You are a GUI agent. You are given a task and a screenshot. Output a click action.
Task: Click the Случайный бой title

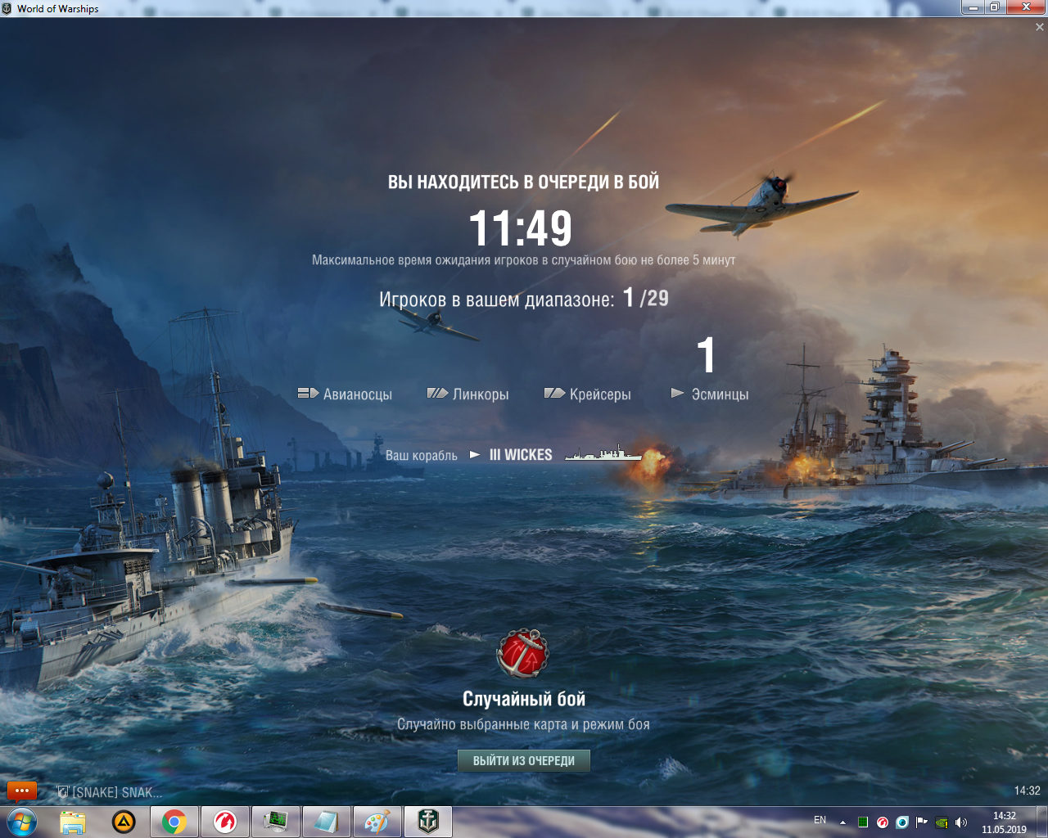coord(524,699)
